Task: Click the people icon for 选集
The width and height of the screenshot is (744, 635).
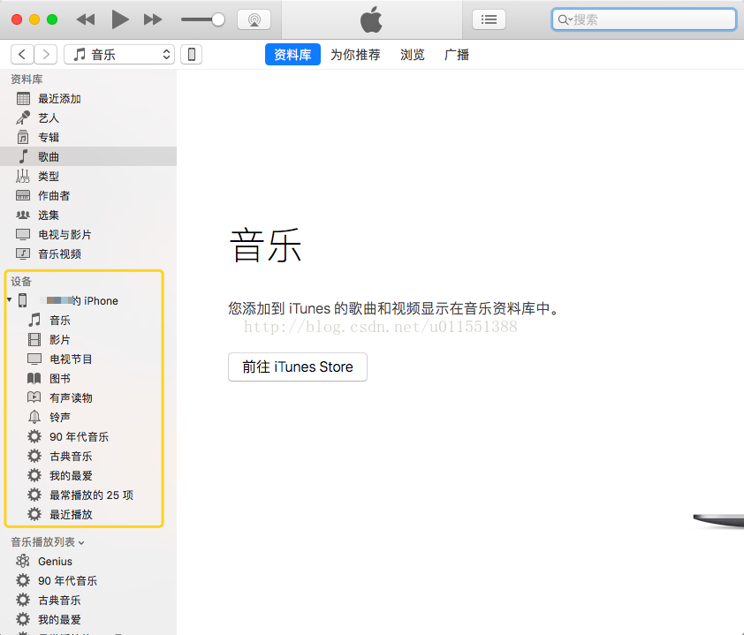Action: [x=23, y=215]
